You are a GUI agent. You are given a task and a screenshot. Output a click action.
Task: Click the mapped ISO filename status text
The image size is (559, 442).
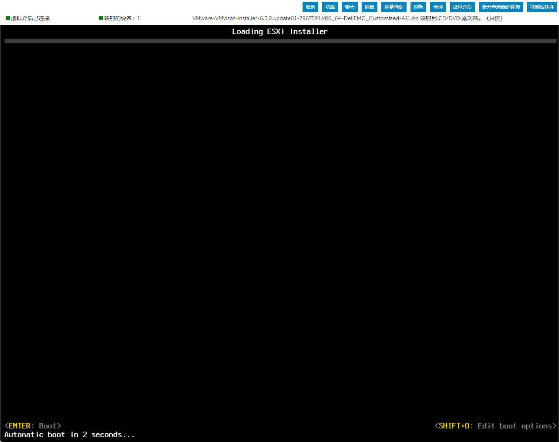pyautogui.click(x=347, y=18)
